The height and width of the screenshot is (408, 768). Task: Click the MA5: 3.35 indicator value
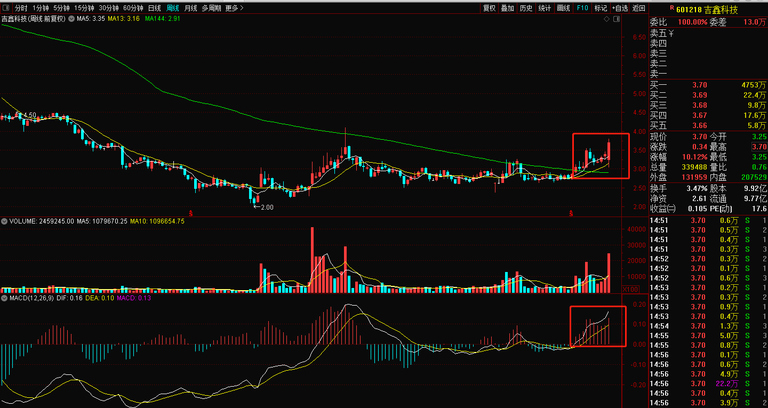click(x=91, y=19)
